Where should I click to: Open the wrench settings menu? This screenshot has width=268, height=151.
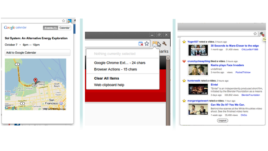165,44
